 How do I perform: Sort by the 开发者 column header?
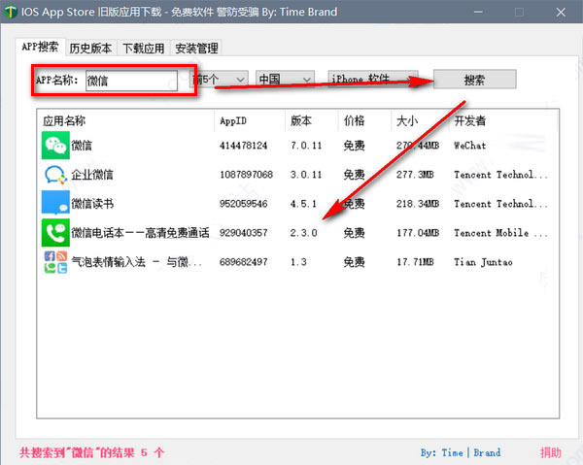tap(469, 120)
